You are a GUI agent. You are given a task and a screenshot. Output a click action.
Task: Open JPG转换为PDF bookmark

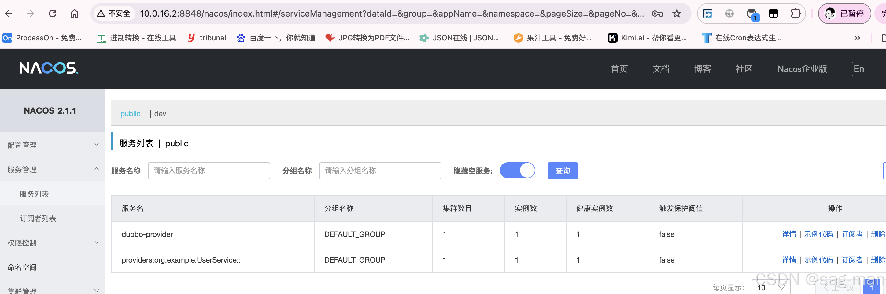click(x=367, y=38)
